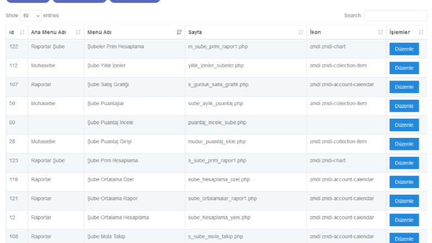Click the Şube Puantaj Girişi menu name
432x243 pixels.
[109, 142]
